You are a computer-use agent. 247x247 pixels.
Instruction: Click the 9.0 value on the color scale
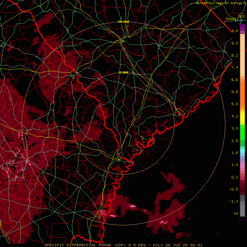pos(235,43)
